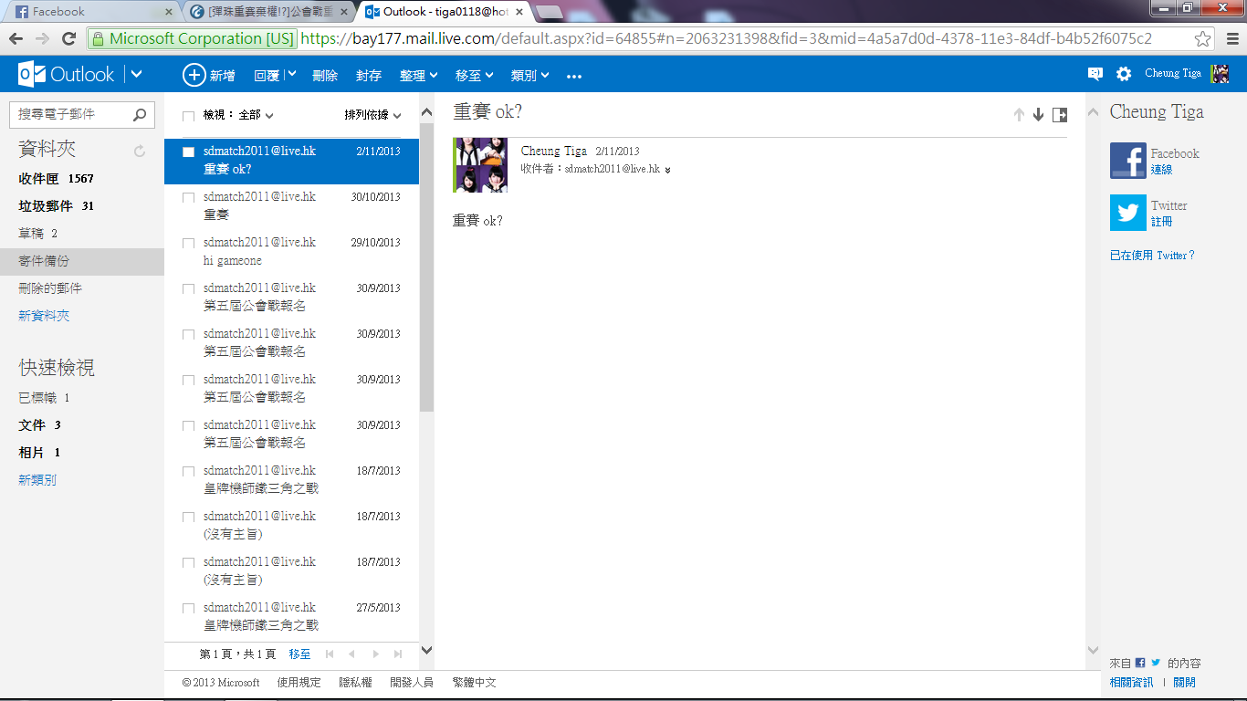Create a folder via 新資料夾 link
1247x701 pixels.
click(x=44, y=316)
